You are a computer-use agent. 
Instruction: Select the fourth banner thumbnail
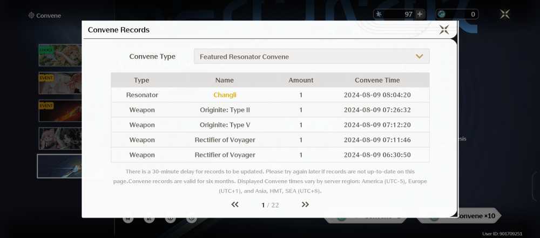point(60,139)
